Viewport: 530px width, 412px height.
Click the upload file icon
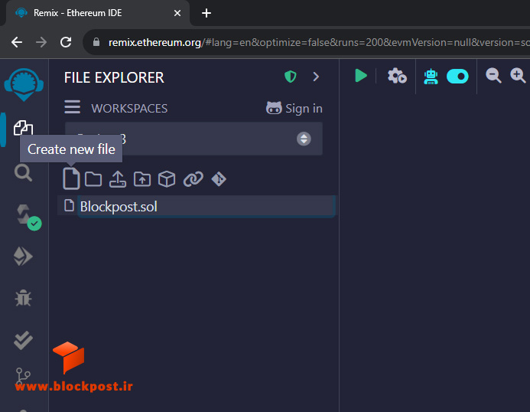tap(118, 179)
